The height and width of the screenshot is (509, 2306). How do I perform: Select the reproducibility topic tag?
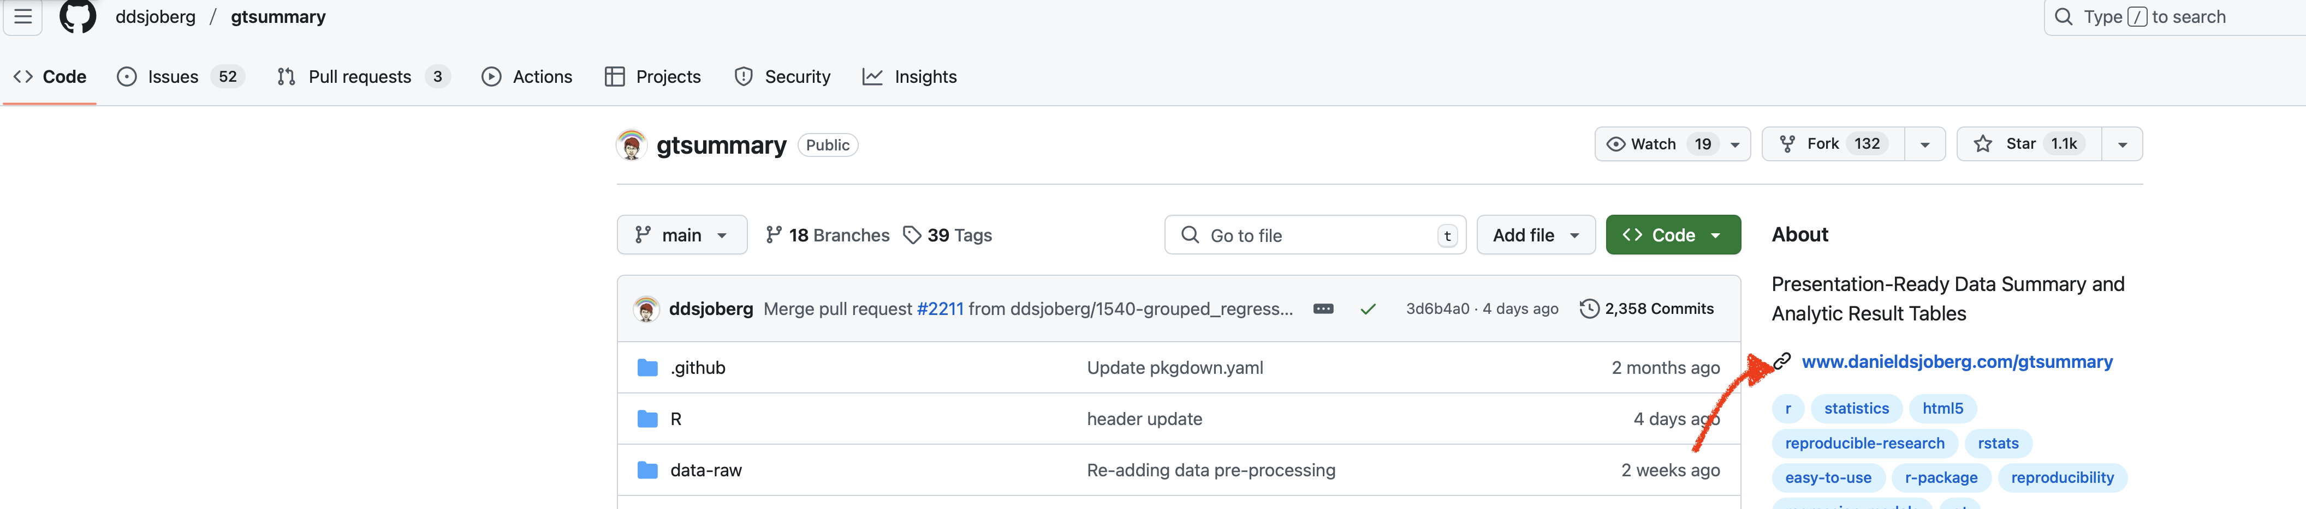pyautogui.click(x=2061, y=478)
